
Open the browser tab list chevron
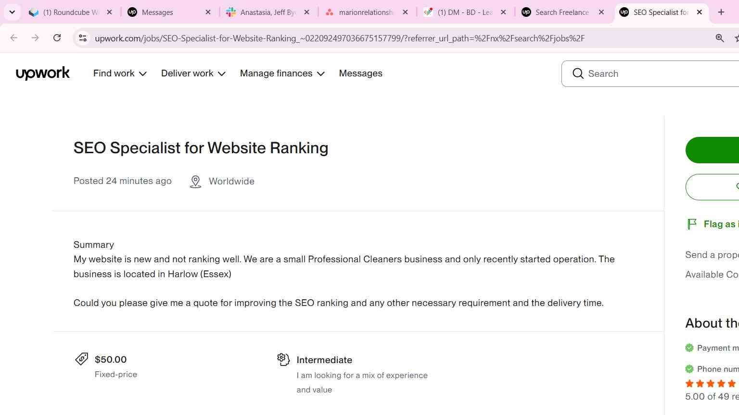(x=12, y=12)
